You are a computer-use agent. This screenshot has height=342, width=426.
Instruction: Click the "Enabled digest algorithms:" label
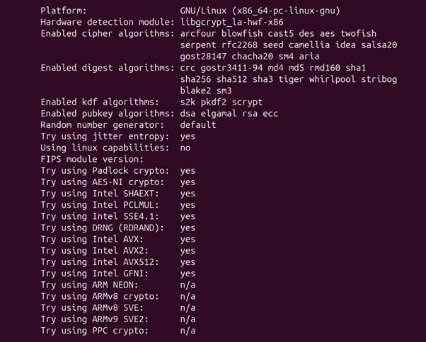[x=106, y=68]
